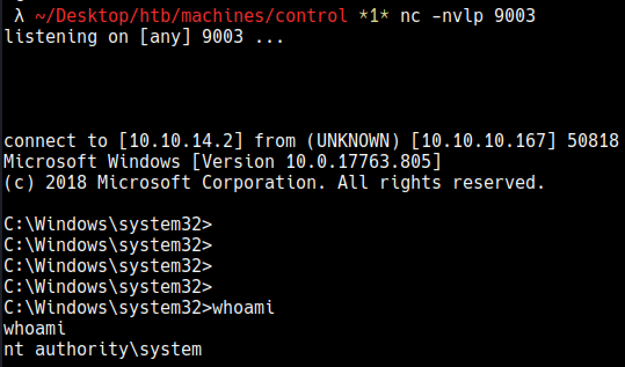This screenshot has height=367, width=625.
Task: Click the local IP address 10.10.14.2
Action: coord(181,141)
